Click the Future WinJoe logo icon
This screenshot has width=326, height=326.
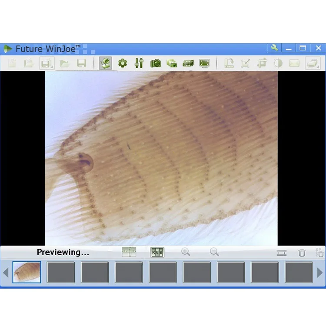click(8, 49)
